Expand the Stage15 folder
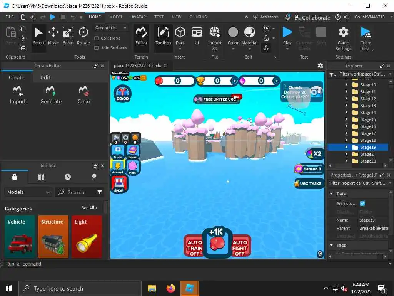The image size is (394, 296). 346,119
